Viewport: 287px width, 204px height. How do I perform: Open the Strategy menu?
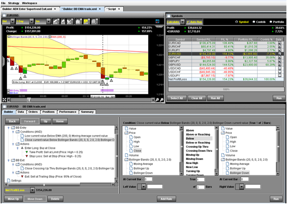click(x=13, y=3)
